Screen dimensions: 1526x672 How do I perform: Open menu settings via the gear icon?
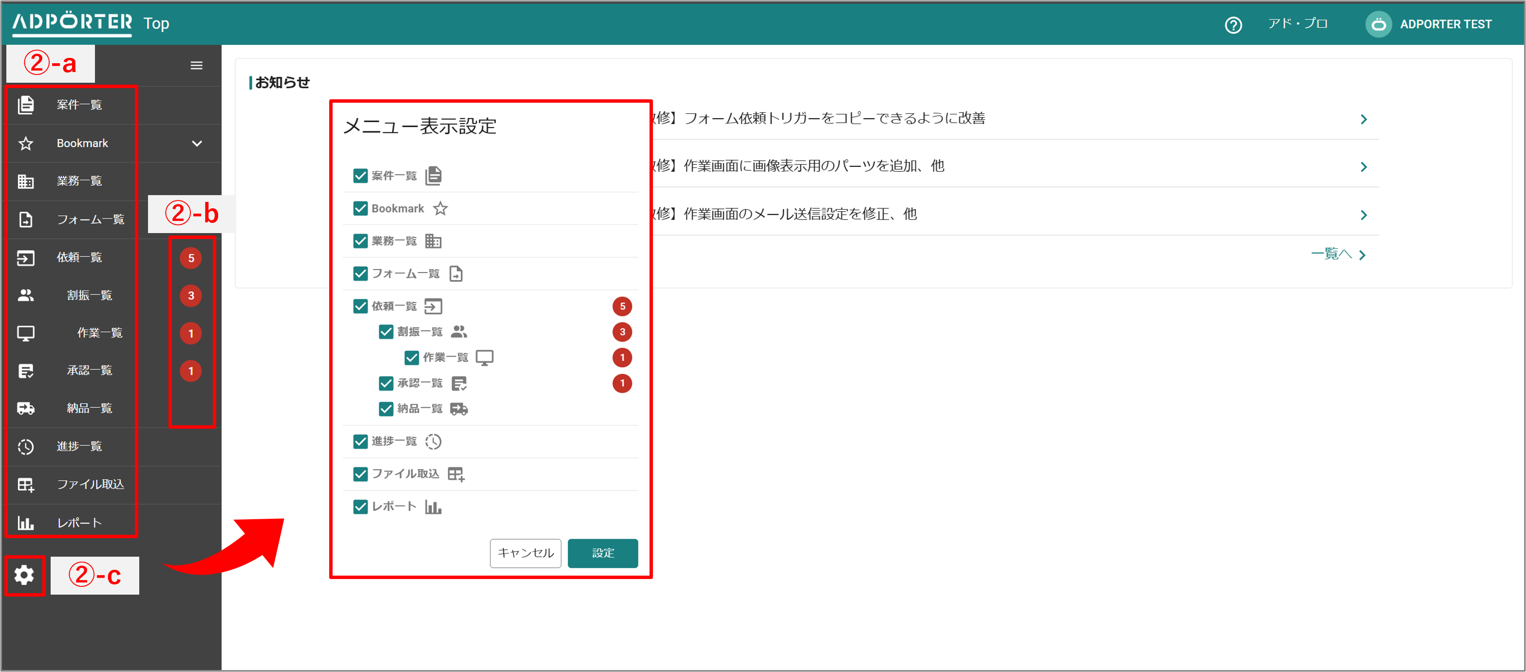[24, 575]
